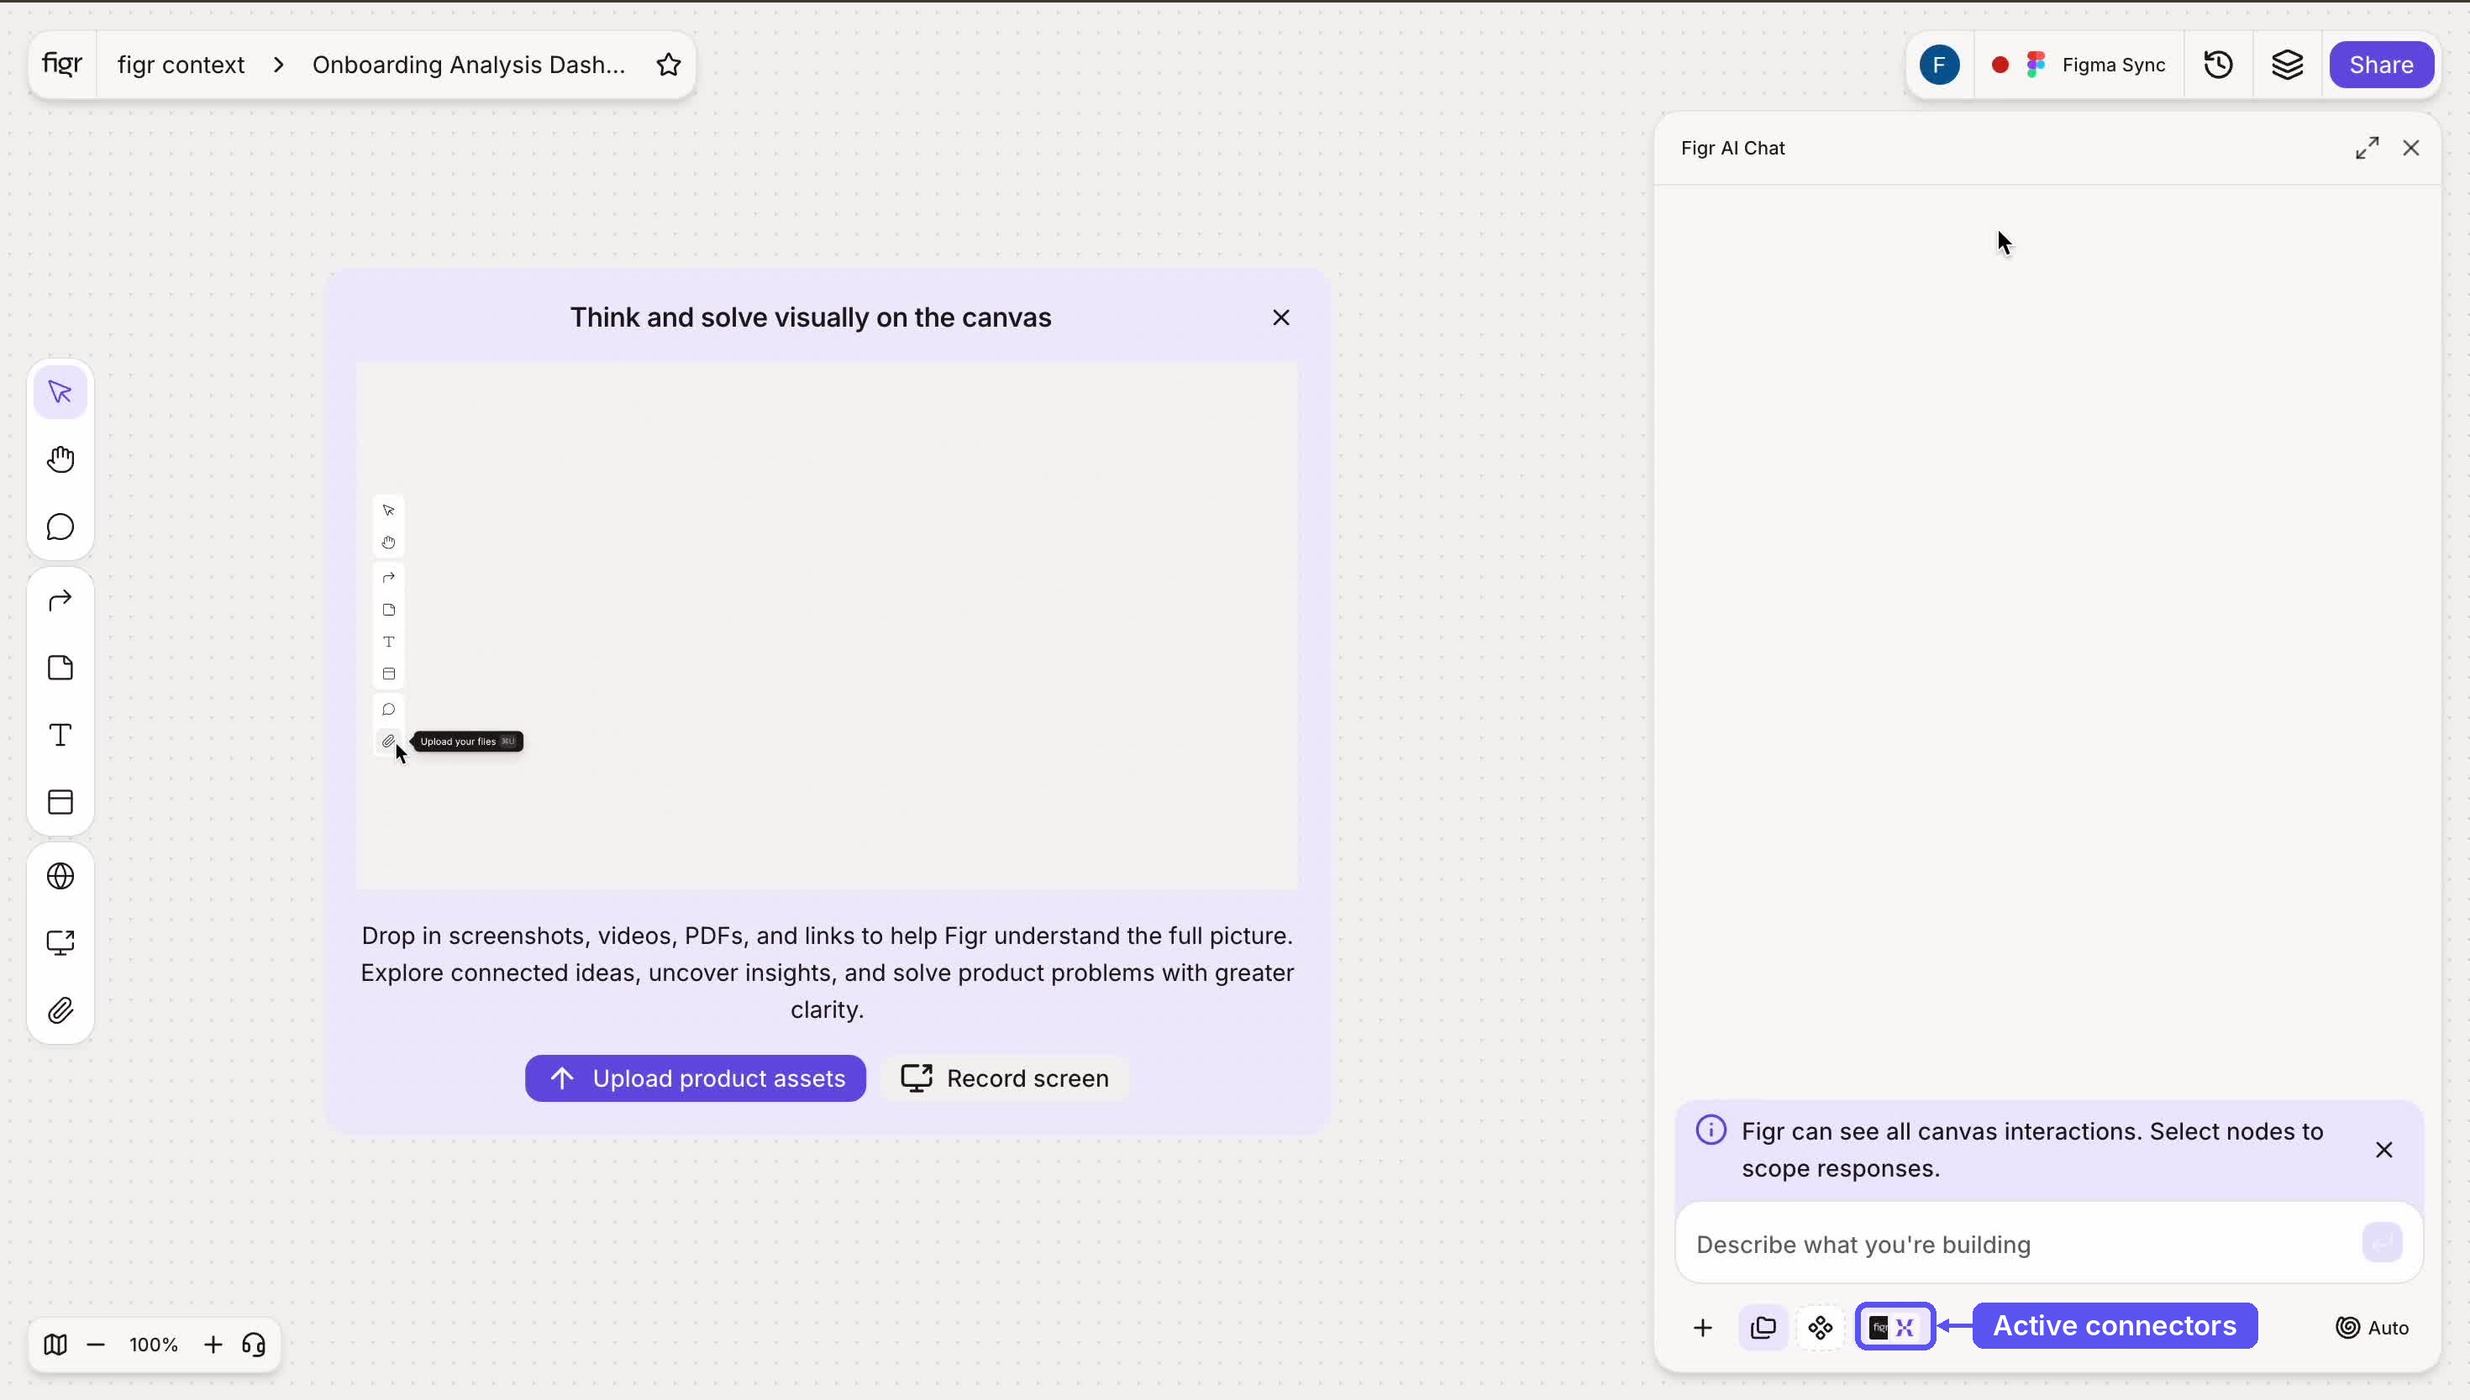The height and width of the screenshot is (1400, 2470).
Task: Zoom in with the plus button
Action: pyautogui.click(x=213, y=1345)
